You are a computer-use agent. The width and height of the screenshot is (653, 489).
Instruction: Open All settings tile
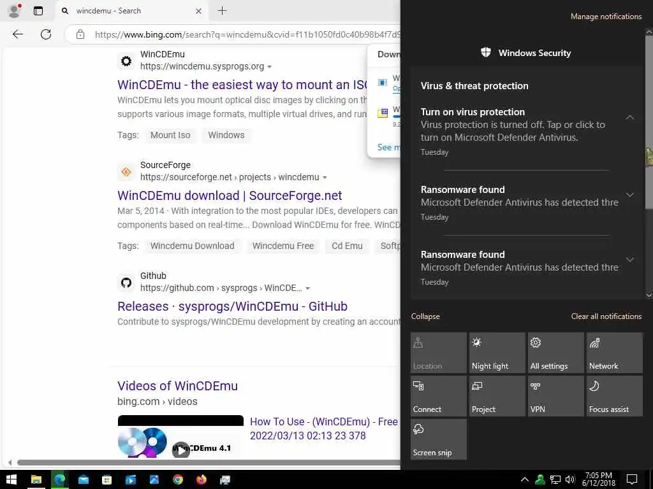[x=556, y=353]
